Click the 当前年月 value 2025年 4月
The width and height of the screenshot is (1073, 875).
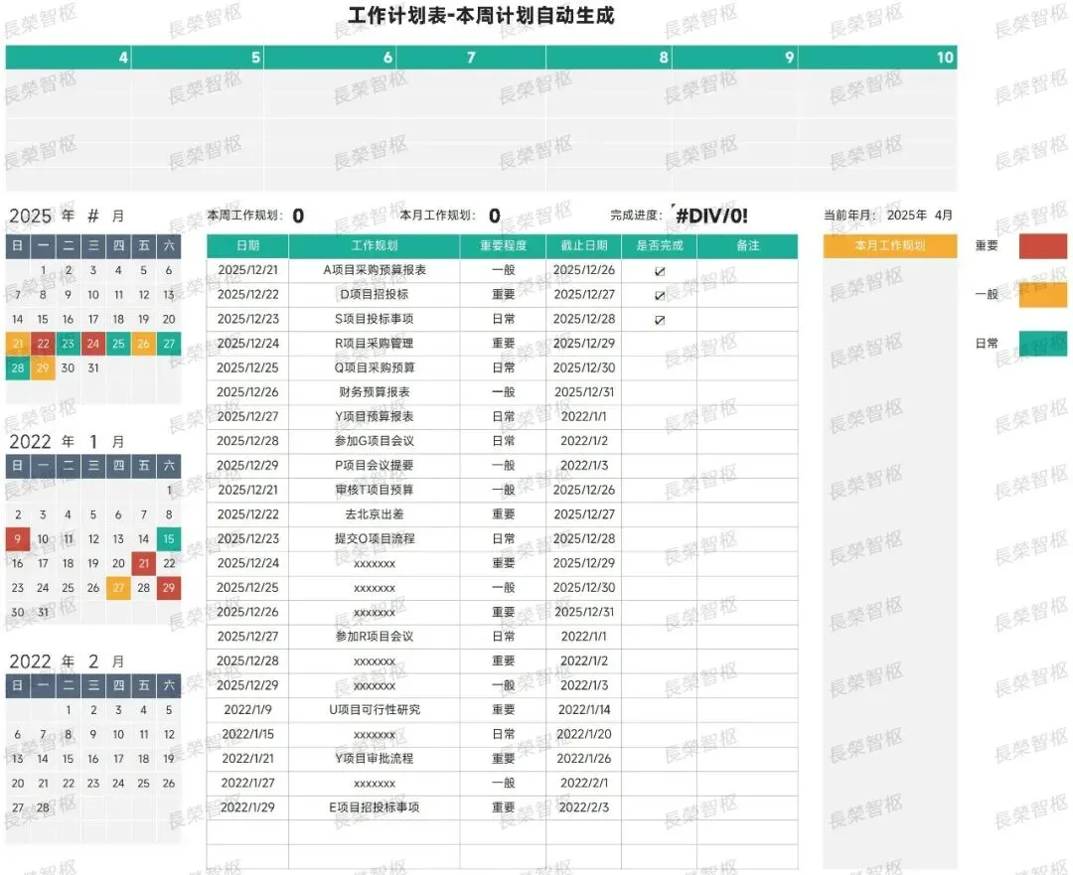pos(920,215)
